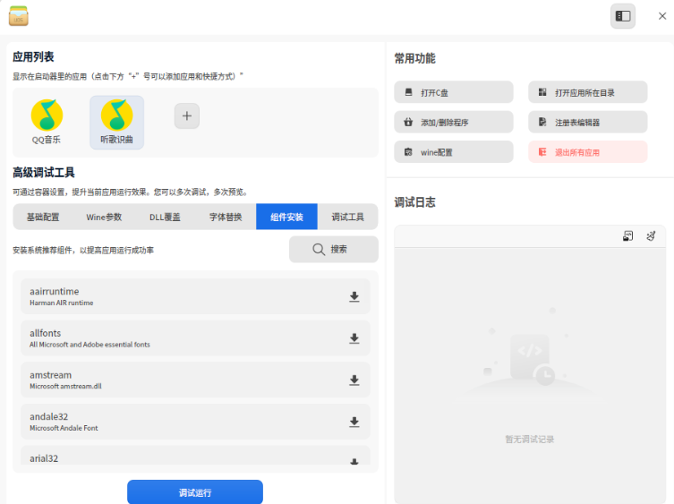This screenshot has height=504, width=674.
Task: Click the 搜索 search field
Action: click(334, 250)
